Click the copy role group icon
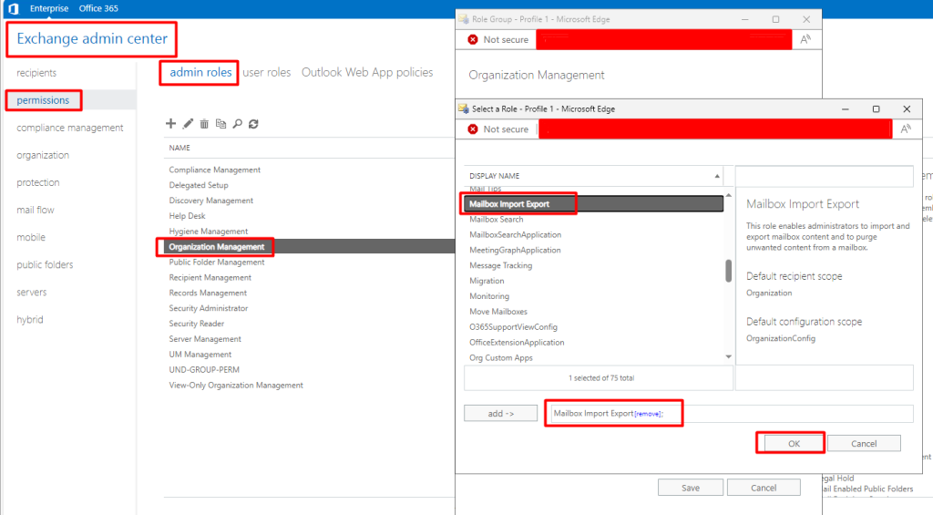 point(220,124)
